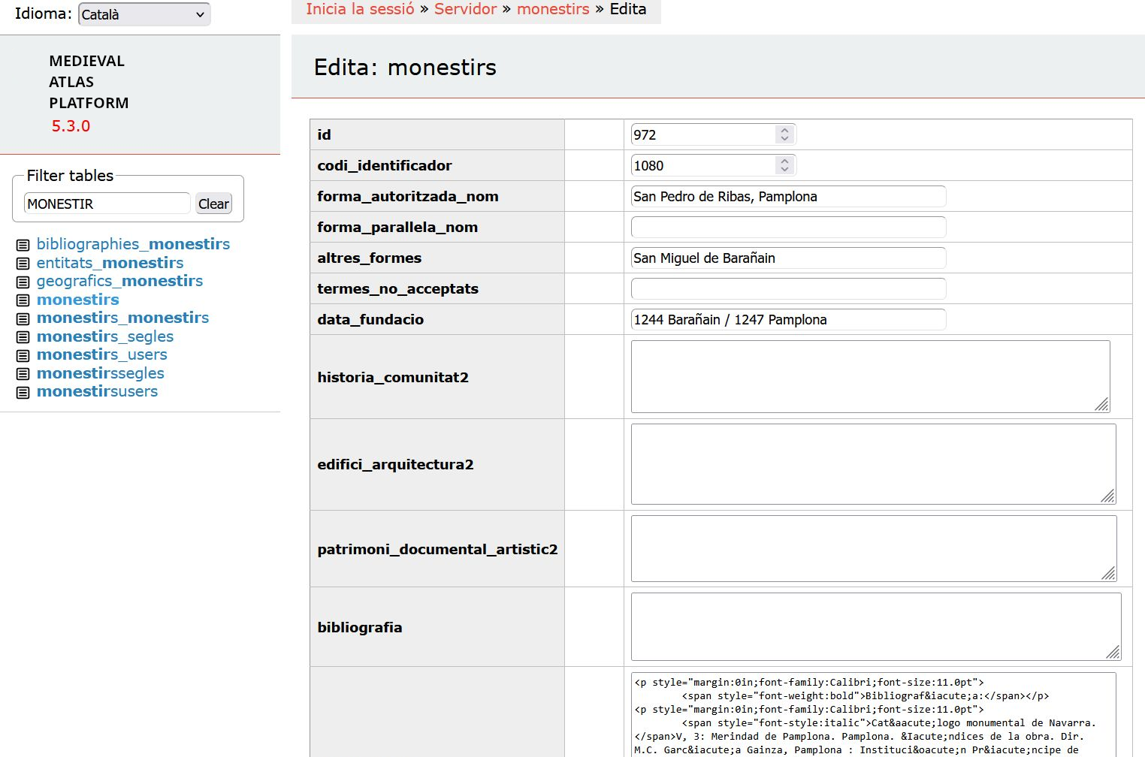Click inside the historia_comunitat2 textarea

coord(870,375)
